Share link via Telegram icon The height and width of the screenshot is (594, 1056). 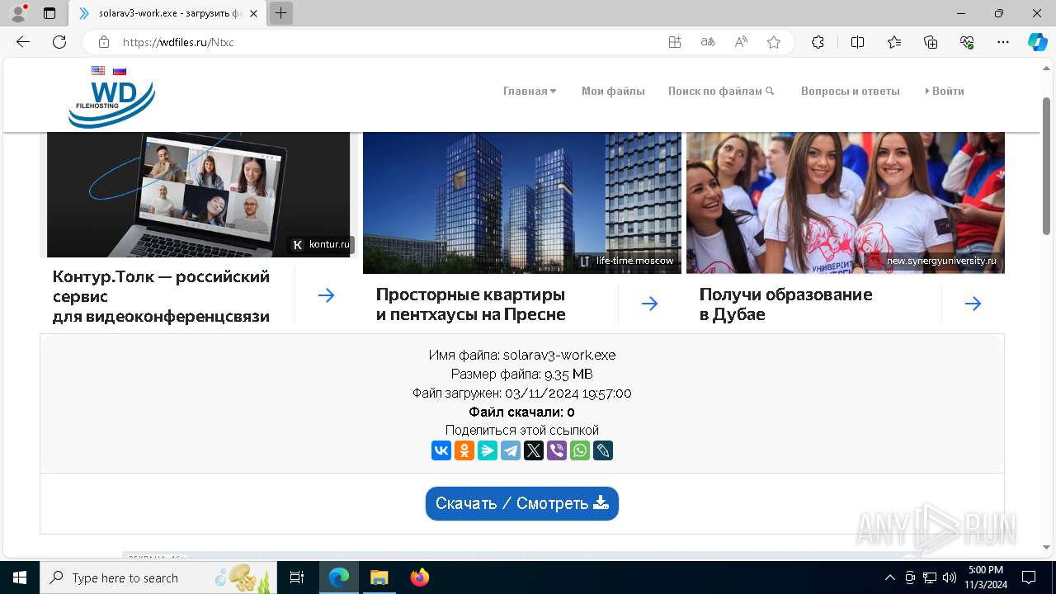pos(511,450)
